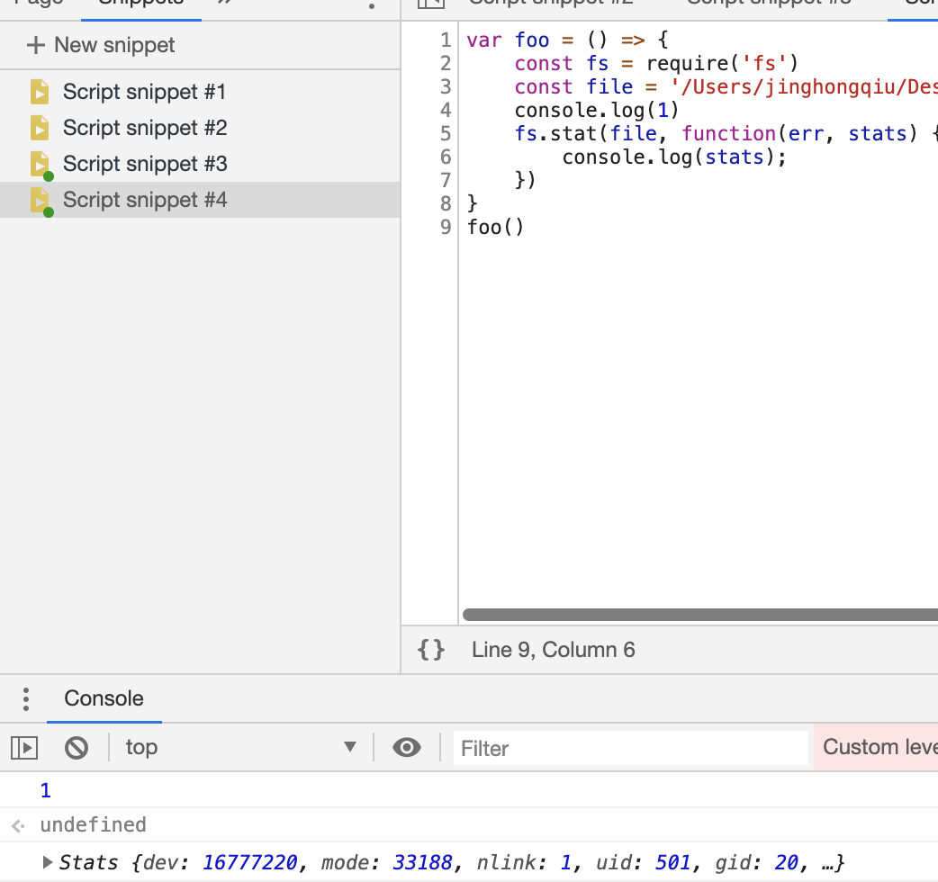Open the top execution context dropdown
This screenshot has height=882, width=938.
coord(241,747)
